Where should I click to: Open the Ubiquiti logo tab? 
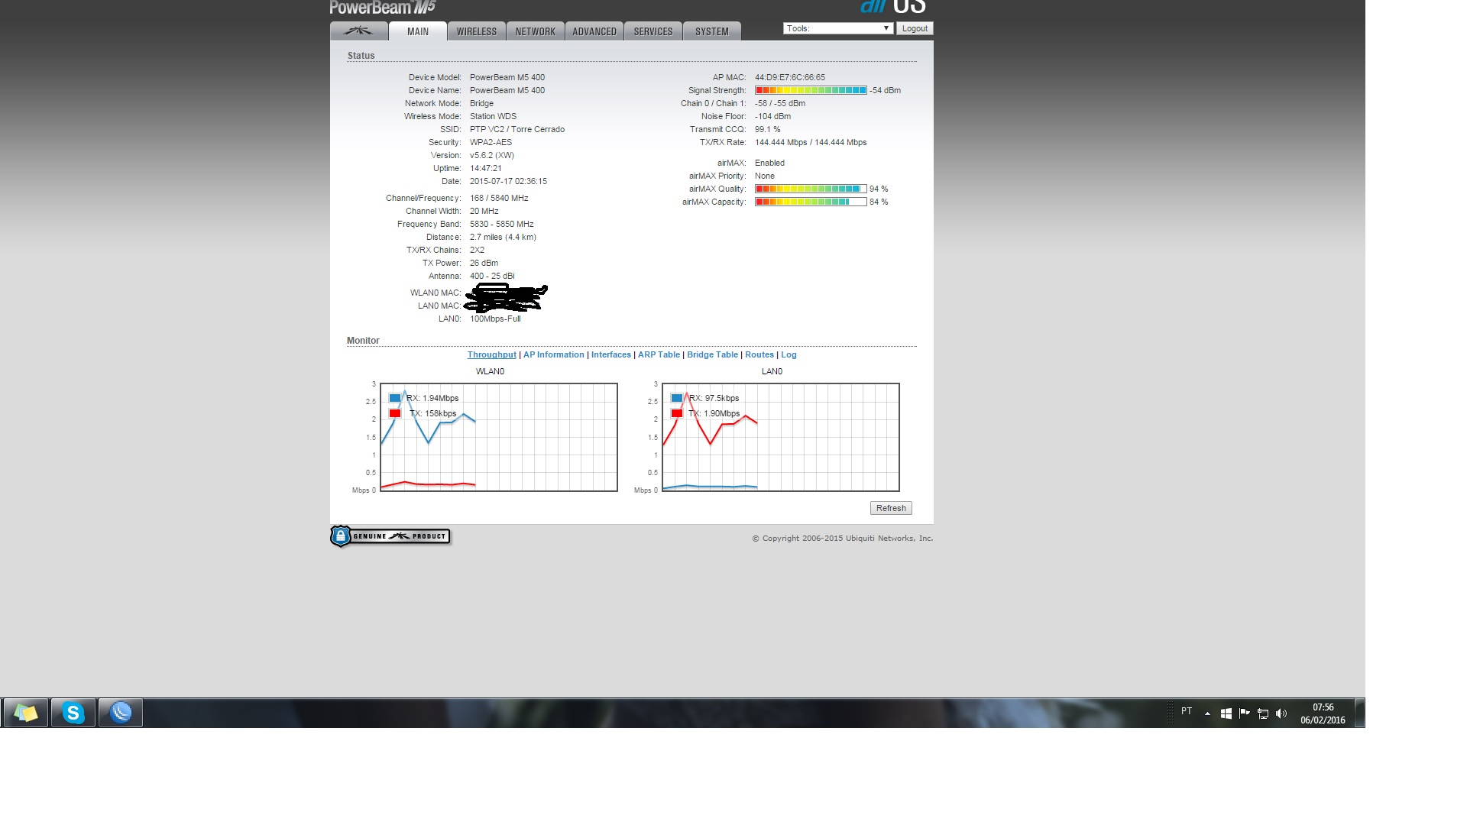(358, 31)
